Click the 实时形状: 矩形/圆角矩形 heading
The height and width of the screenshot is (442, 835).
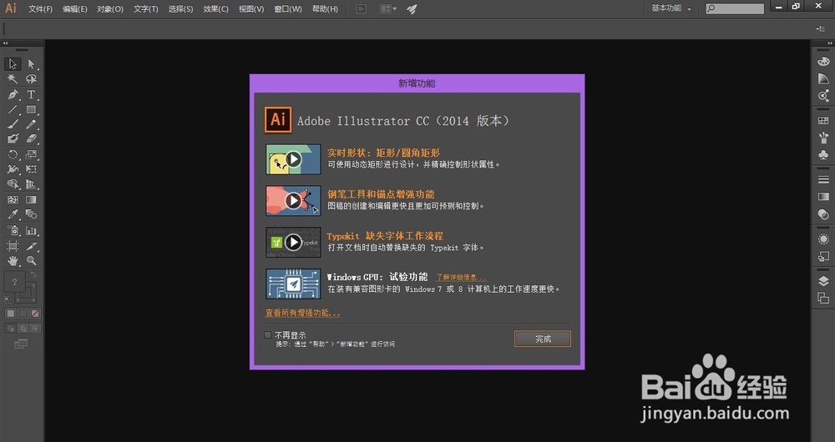point(383,153)
